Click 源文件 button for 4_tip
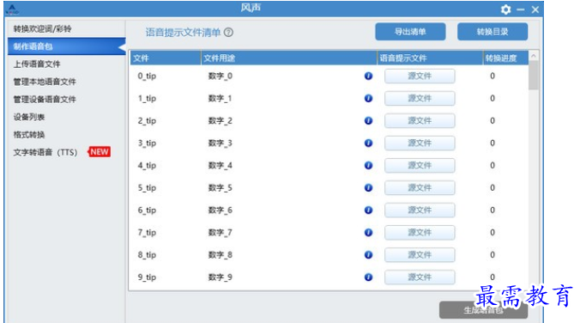Viewport: 580px width, 323px height. [x=420, y=165]
